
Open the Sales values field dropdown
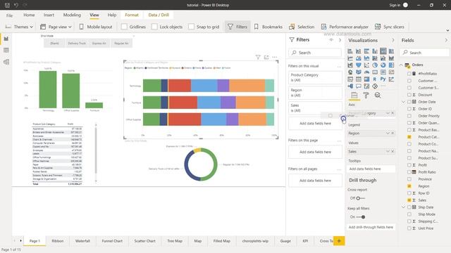tap(388, 152)
